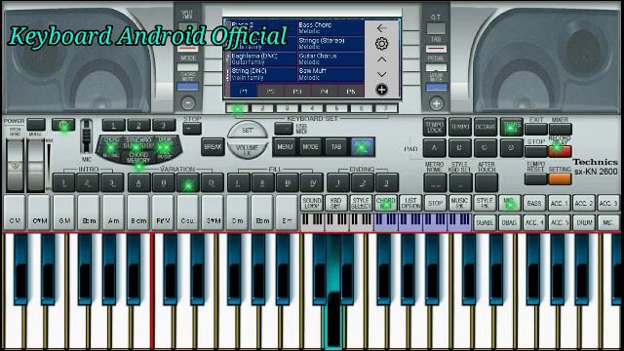Click the VOLUME FX button
Image resolution: width=624 pixels, height=351 pixels.
coord(247,149)
